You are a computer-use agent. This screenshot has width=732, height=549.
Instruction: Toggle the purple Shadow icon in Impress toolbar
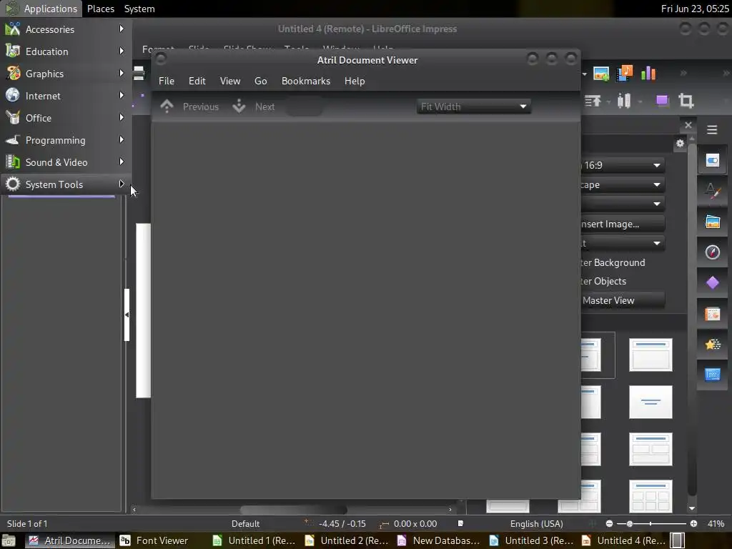point(662,100)
